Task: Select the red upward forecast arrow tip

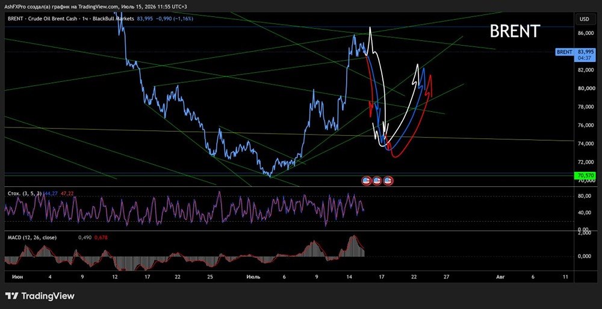Action: coord(430,77)
